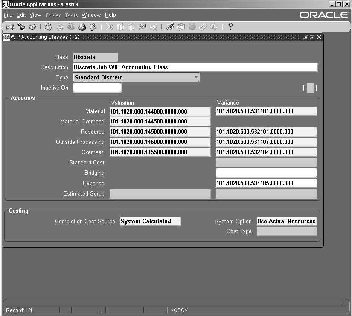Click the Cut scissors icon

(109, 27)
